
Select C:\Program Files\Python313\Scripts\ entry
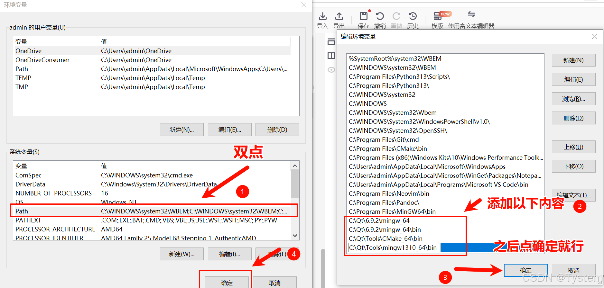point(445,76)
